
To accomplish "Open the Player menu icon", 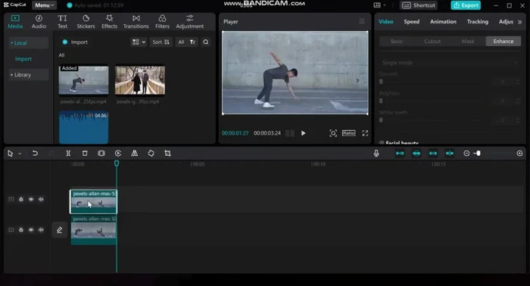I will (x=362, y=21).
